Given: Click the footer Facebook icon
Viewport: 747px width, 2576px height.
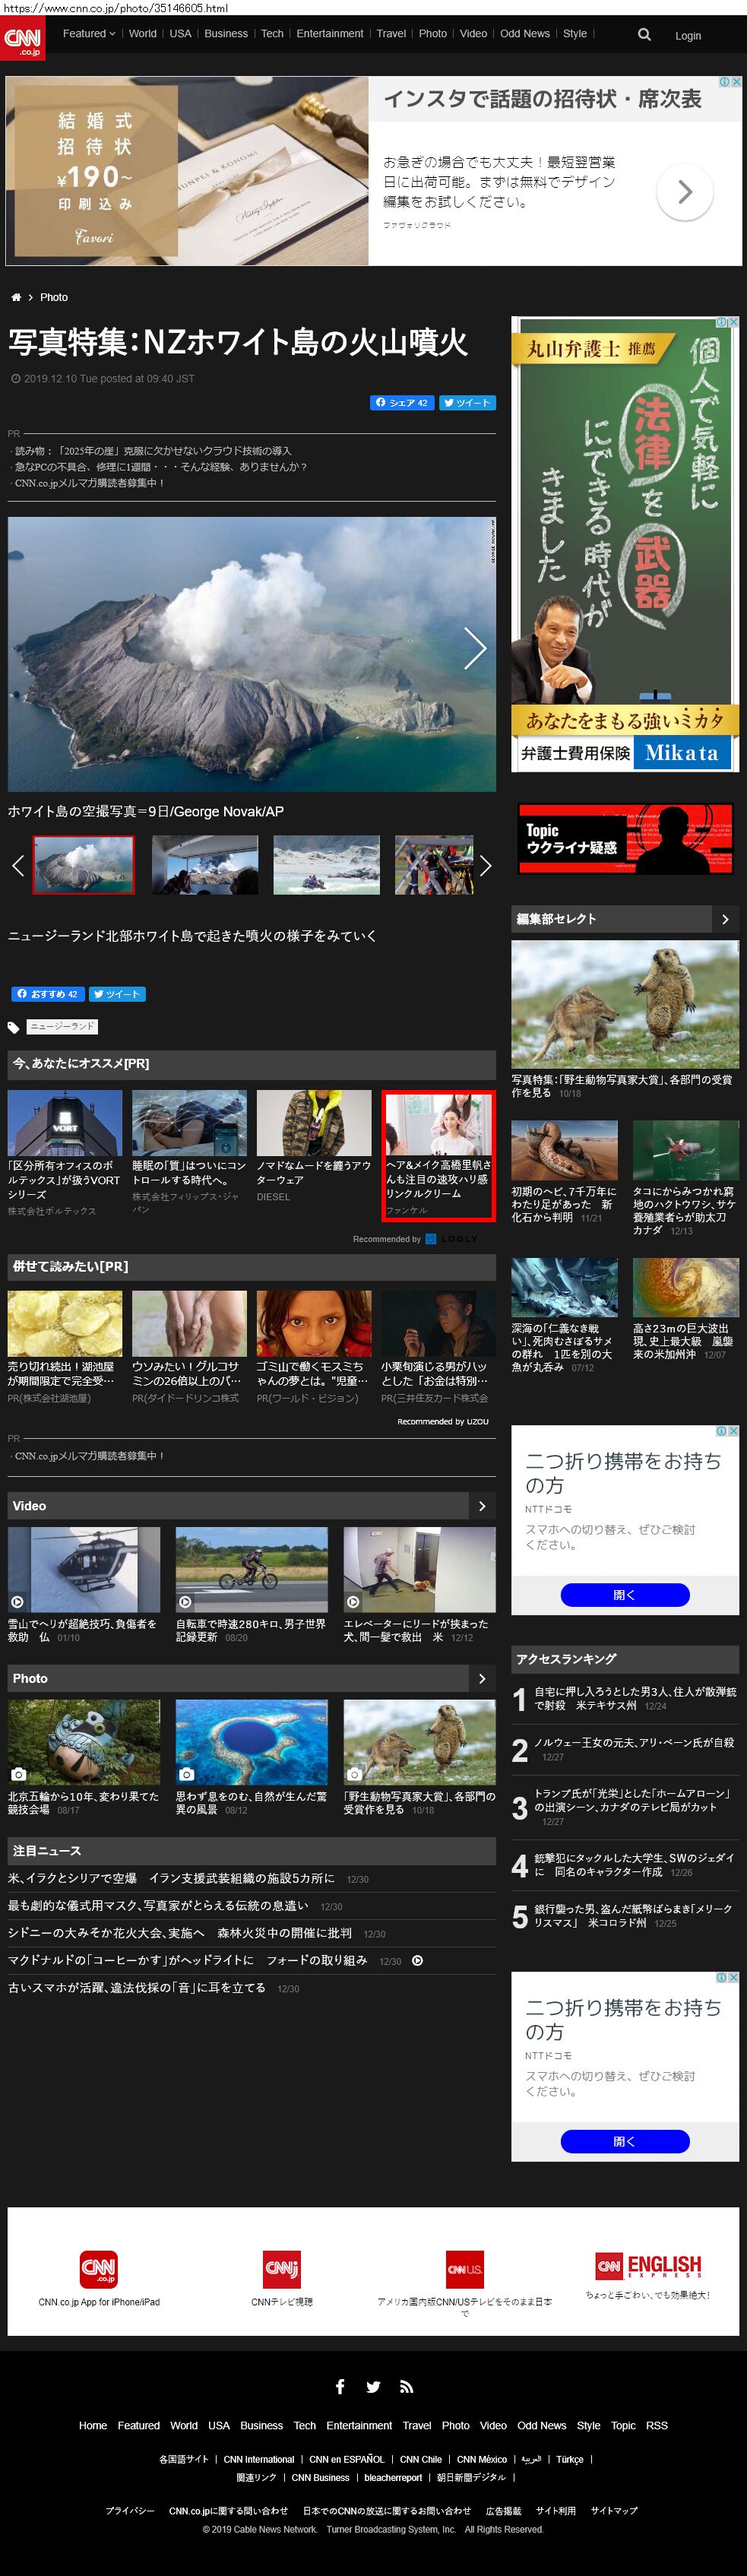Looking at the screenshot, I should 340,2386.
